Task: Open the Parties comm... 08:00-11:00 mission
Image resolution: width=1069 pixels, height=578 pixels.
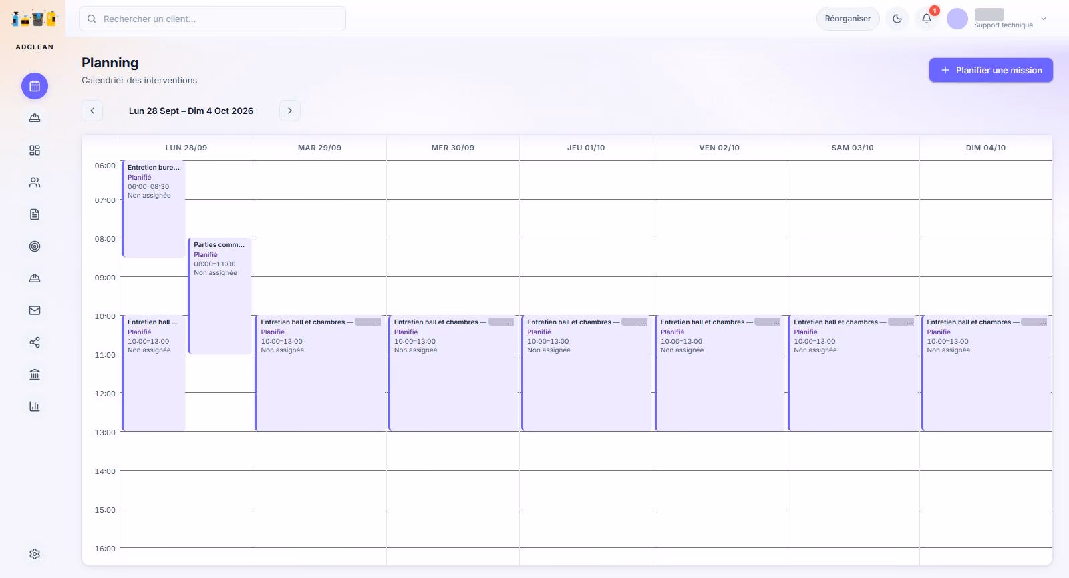Action: pos(219,296)
